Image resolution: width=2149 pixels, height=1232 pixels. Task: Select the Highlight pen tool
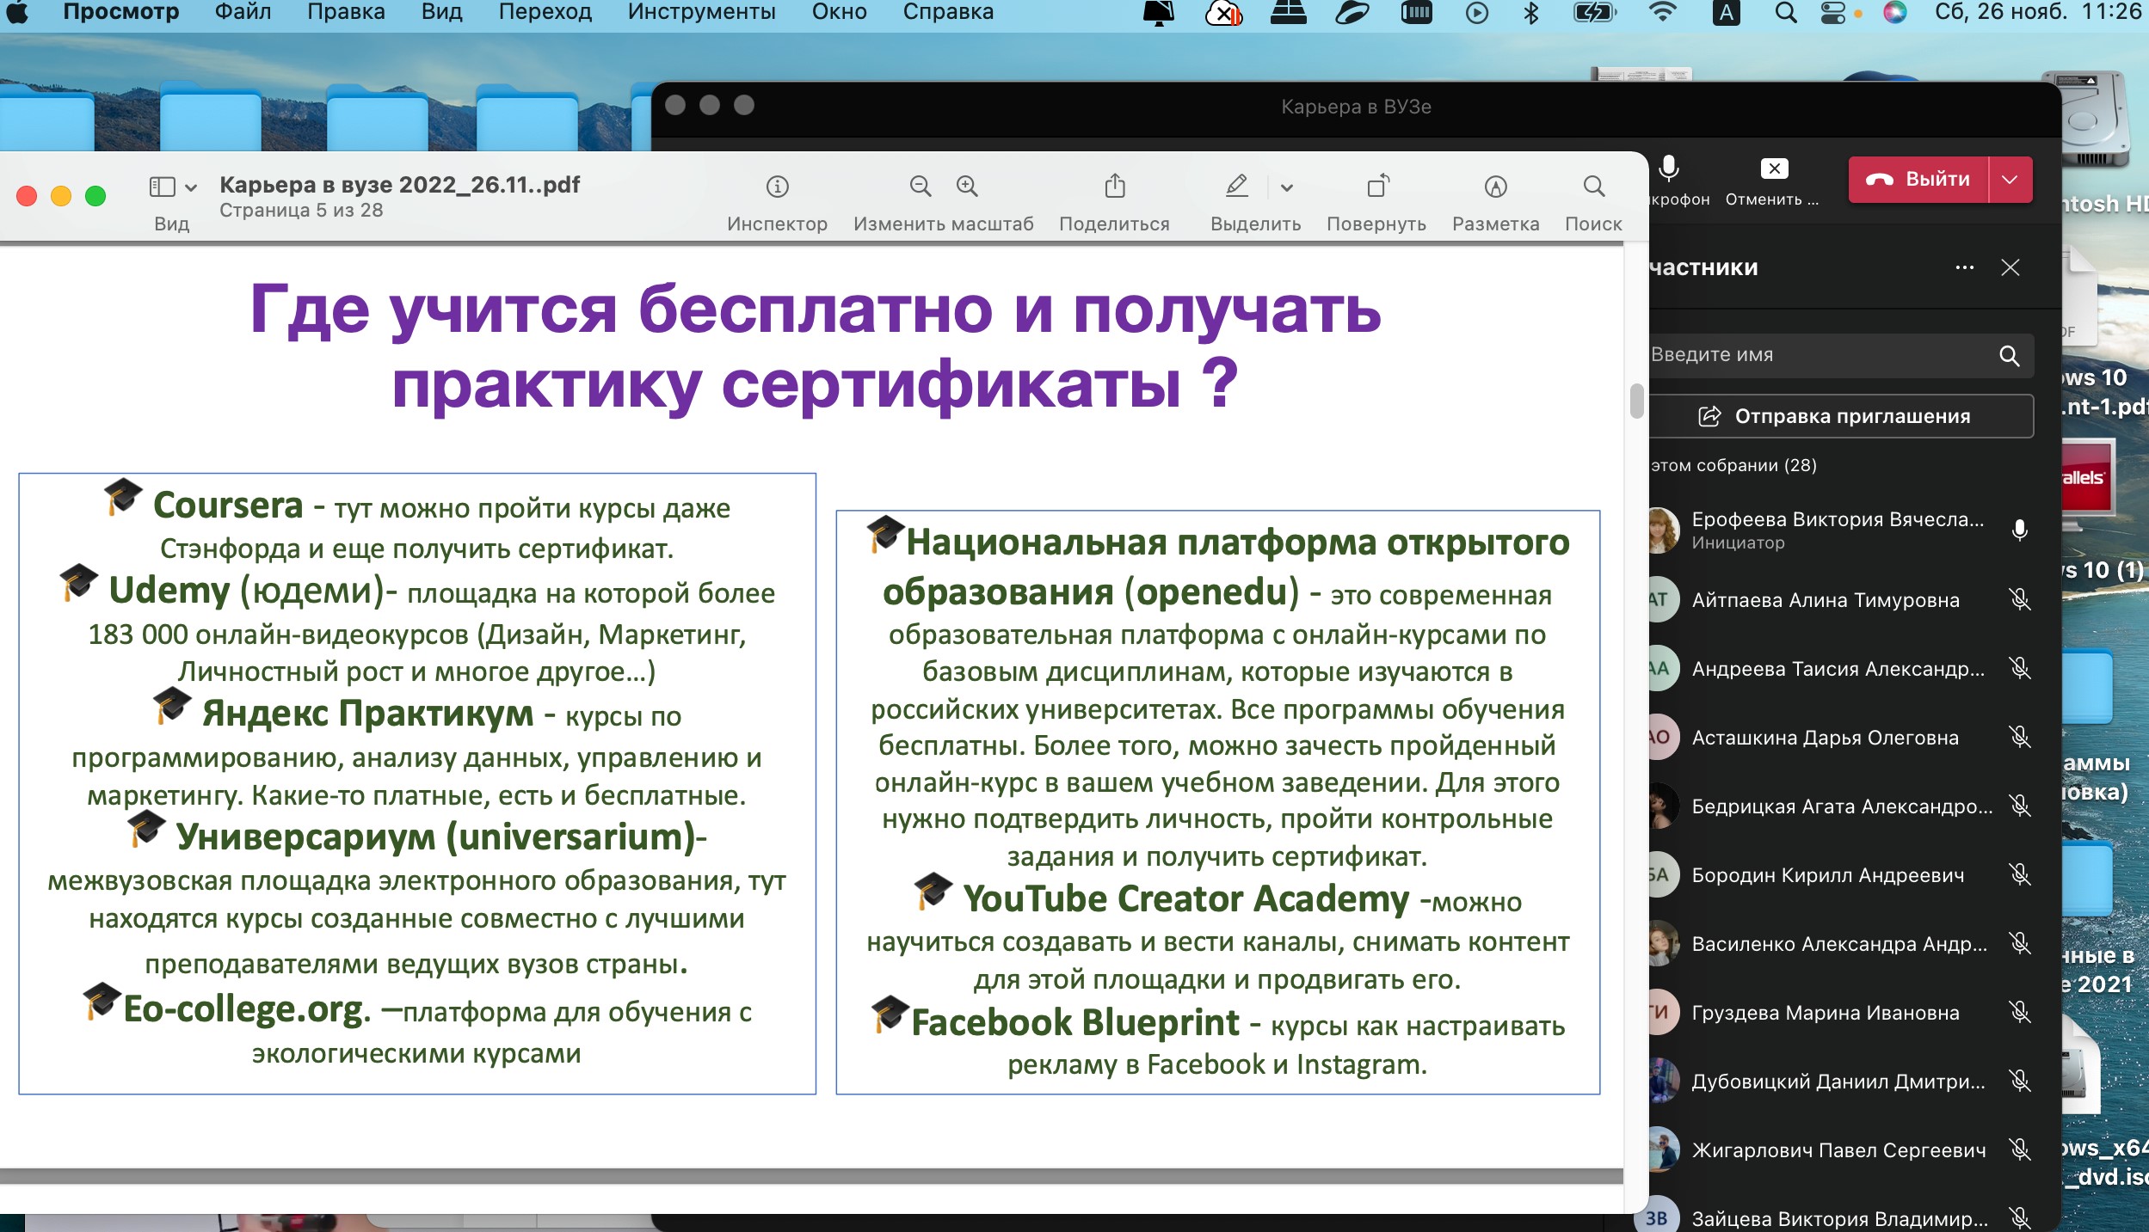click(x=1237, y=186)
